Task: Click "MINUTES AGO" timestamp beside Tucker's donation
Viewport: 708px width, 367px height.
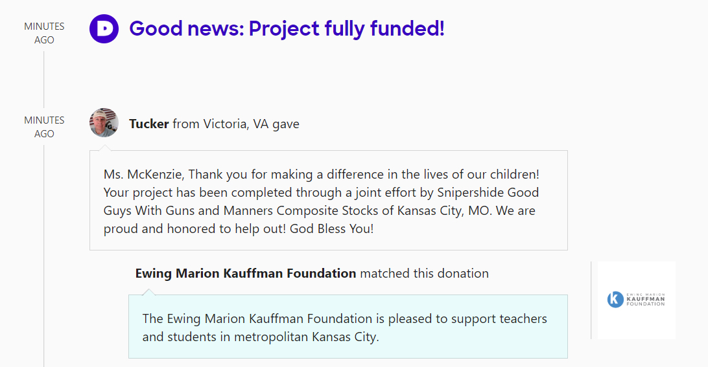Action: point(44,127)
